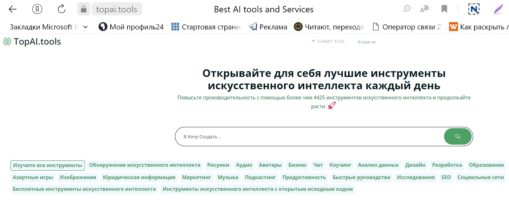509x200 pixels.
Task: Click the SIGN IN button
Action: pyautogui.click(x=368, y=42)
